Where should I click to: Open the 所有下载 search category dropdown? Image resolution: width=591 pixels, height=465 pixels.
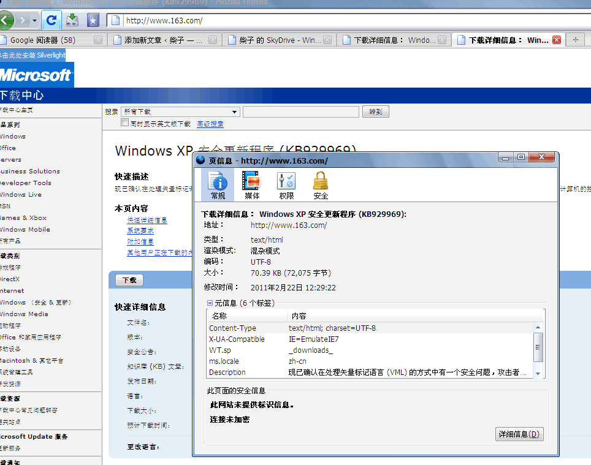coord(180,112)
